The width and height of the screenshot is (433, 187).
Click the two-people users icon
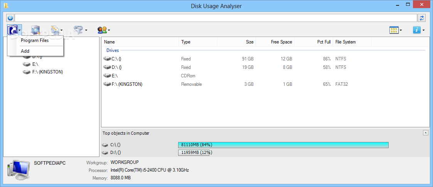[102, 30]
